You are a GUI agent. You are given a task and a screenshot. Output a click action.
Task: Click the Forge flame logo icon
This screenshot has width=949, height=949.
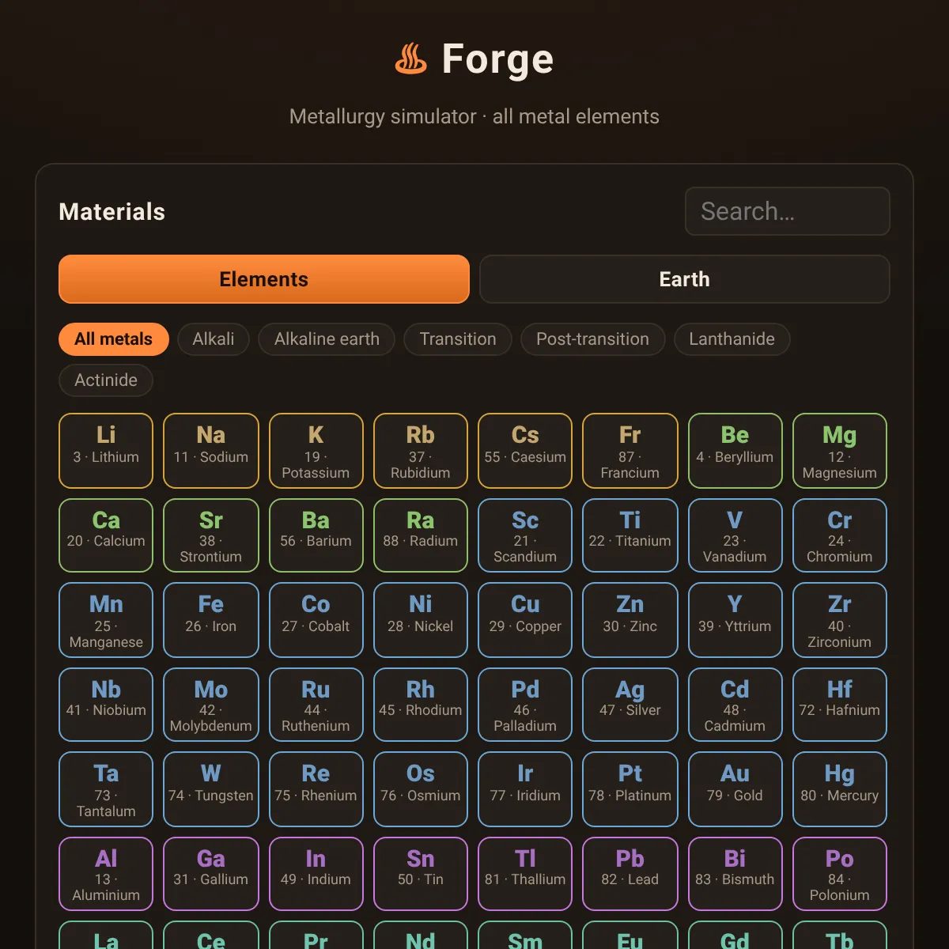point(411,59)
